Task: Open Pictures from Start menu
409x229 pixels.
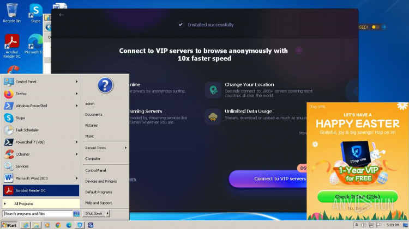Action: [91, 126]
